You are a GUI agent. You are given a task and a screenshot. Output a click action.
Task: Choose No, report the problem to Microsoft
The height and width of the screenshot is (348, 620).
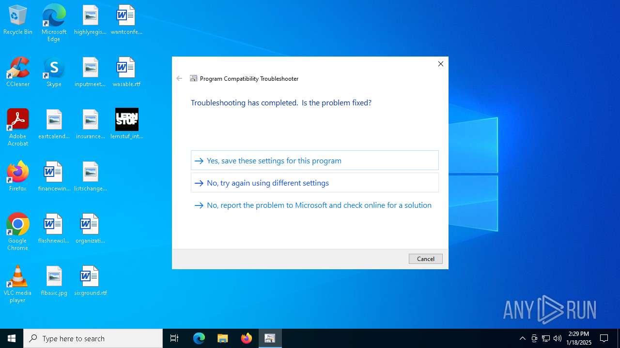pyautogui.click(x=314, y=205)
